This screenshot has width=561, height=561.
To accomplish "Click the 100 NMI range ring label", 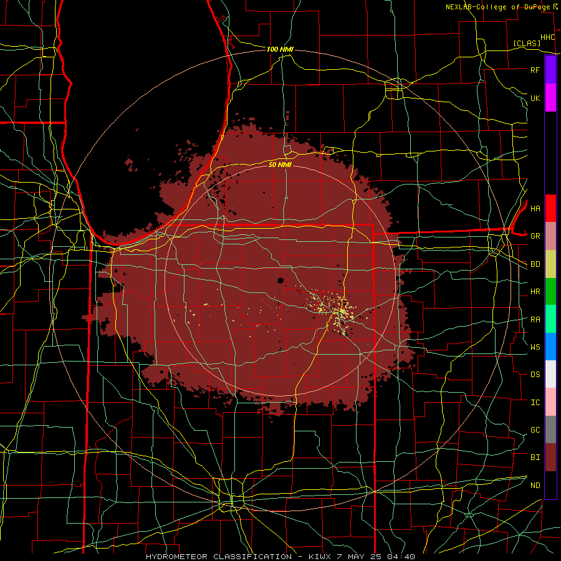I will pos(280,49).
